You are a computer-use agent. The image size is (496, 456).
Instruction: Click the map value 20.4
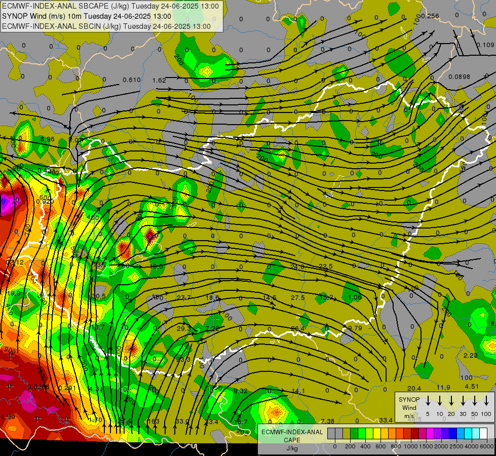coord(414,388)
